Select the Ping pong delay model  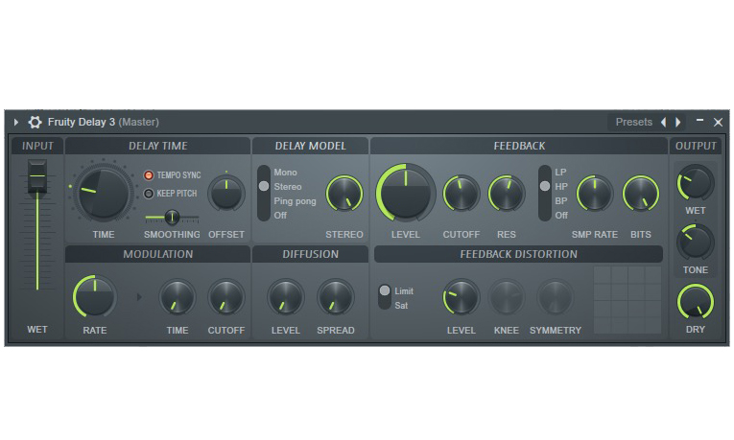(x=295, y=201)
